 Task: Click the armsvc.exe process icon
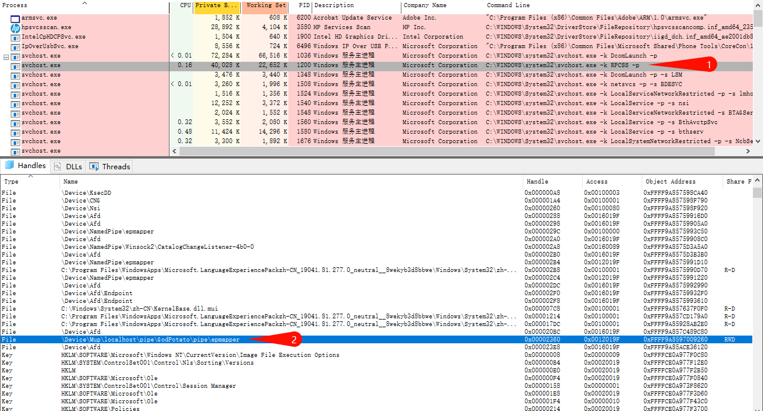(x=15, y=18)
